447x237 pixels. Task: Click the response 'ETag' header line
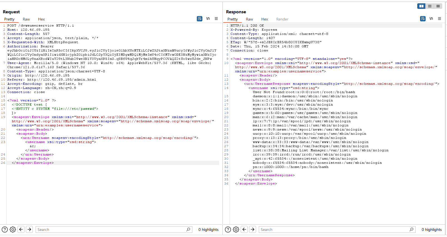coord(276,42)
